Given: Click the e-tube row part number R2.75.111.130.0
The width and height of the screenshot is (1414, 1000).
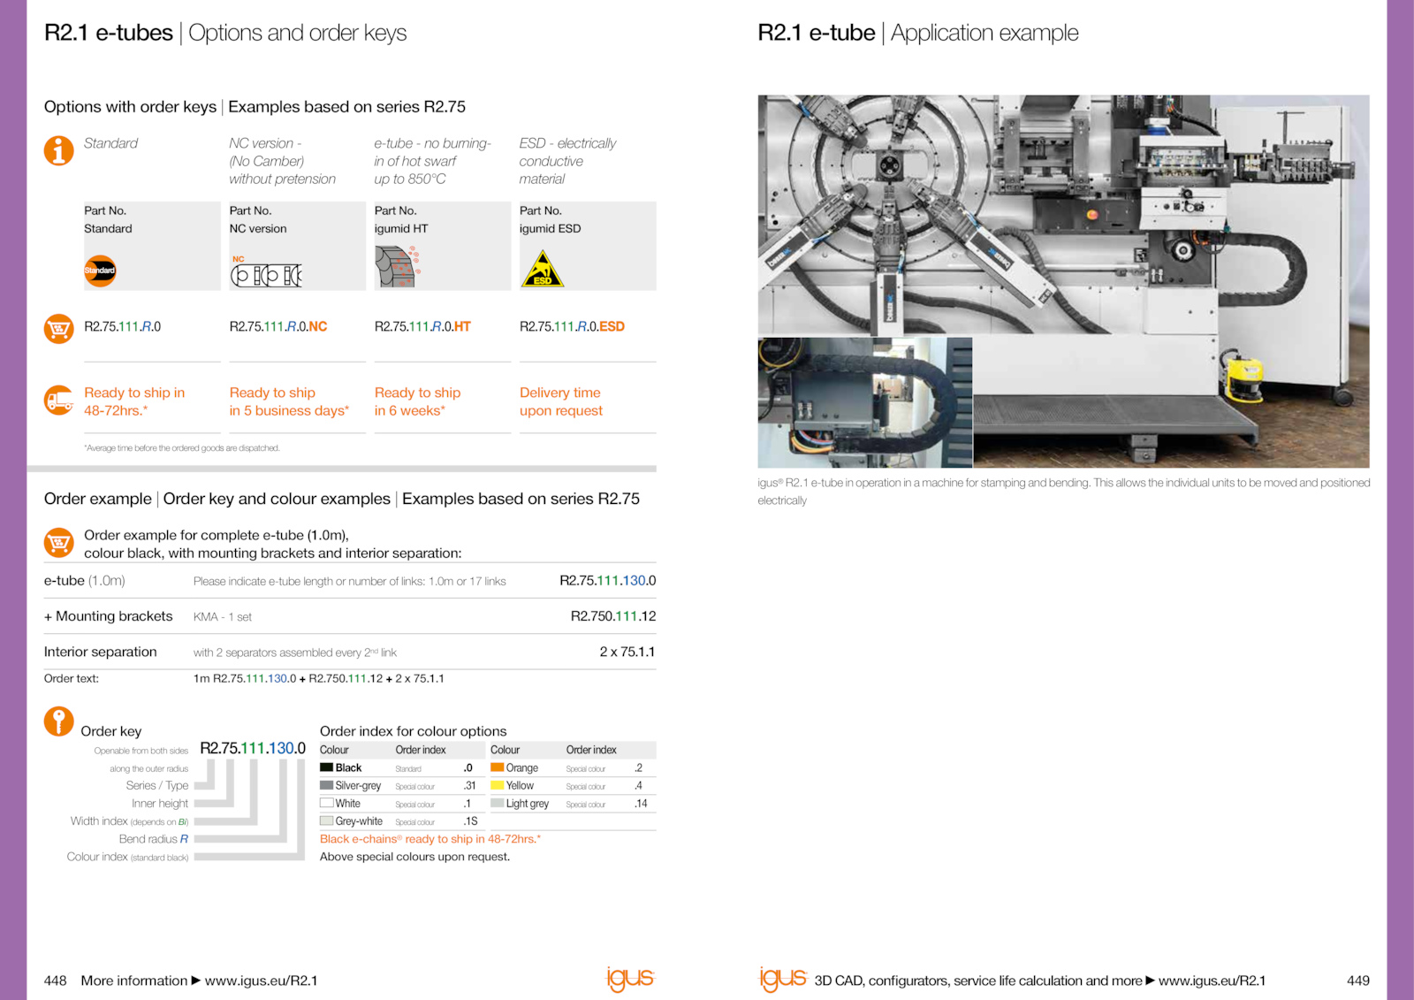Looking at the screenshot, I should (607, 581).
